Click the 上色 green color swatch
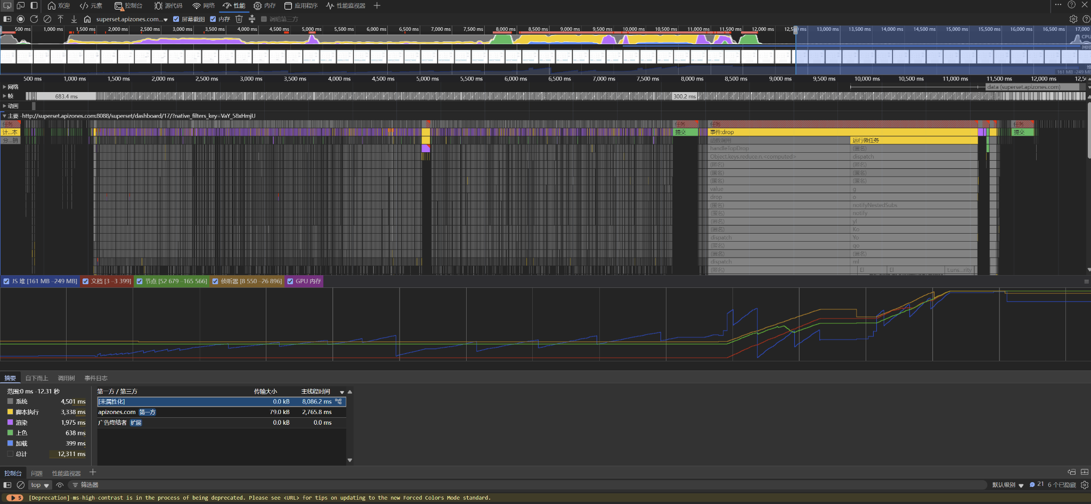The width and height of the screenshot is (1091, 504). coord(10,433)
